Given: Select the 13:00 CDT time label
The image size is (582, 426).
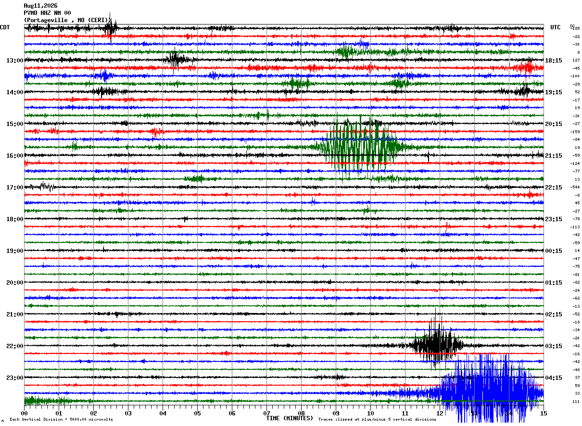Looking at the screenshot, I should click(15, 61).
